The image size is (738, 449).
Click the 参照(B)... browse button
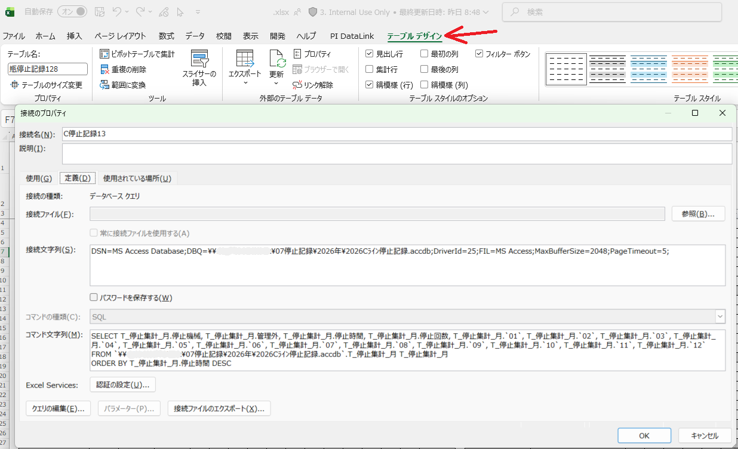[698, 214]
